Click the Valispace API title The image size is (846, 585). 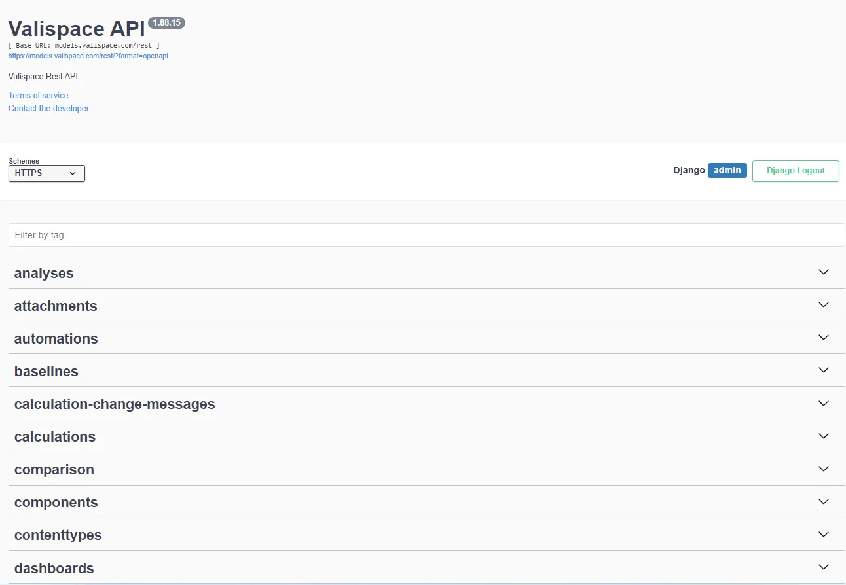point(77,29)
